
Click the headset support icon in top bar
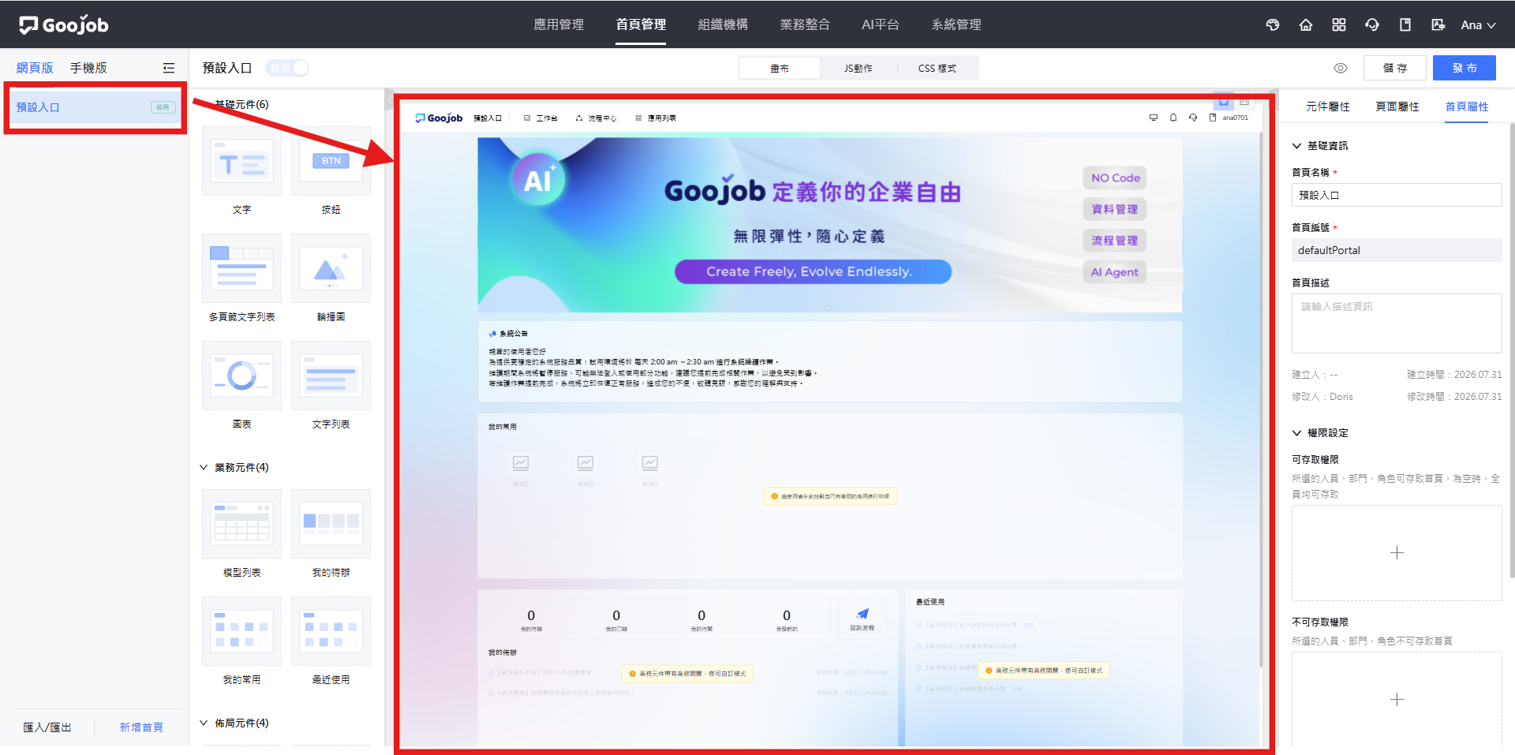click(x=1372, y=24)
